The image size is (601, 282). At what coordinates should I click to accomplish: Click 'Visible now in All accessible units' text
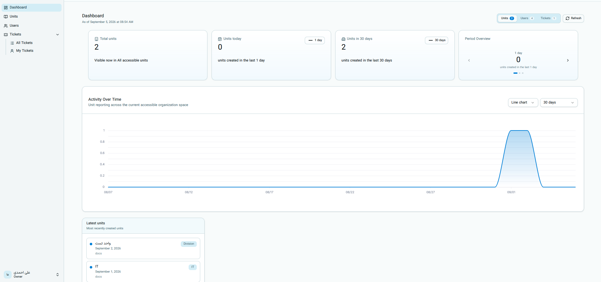121,60
